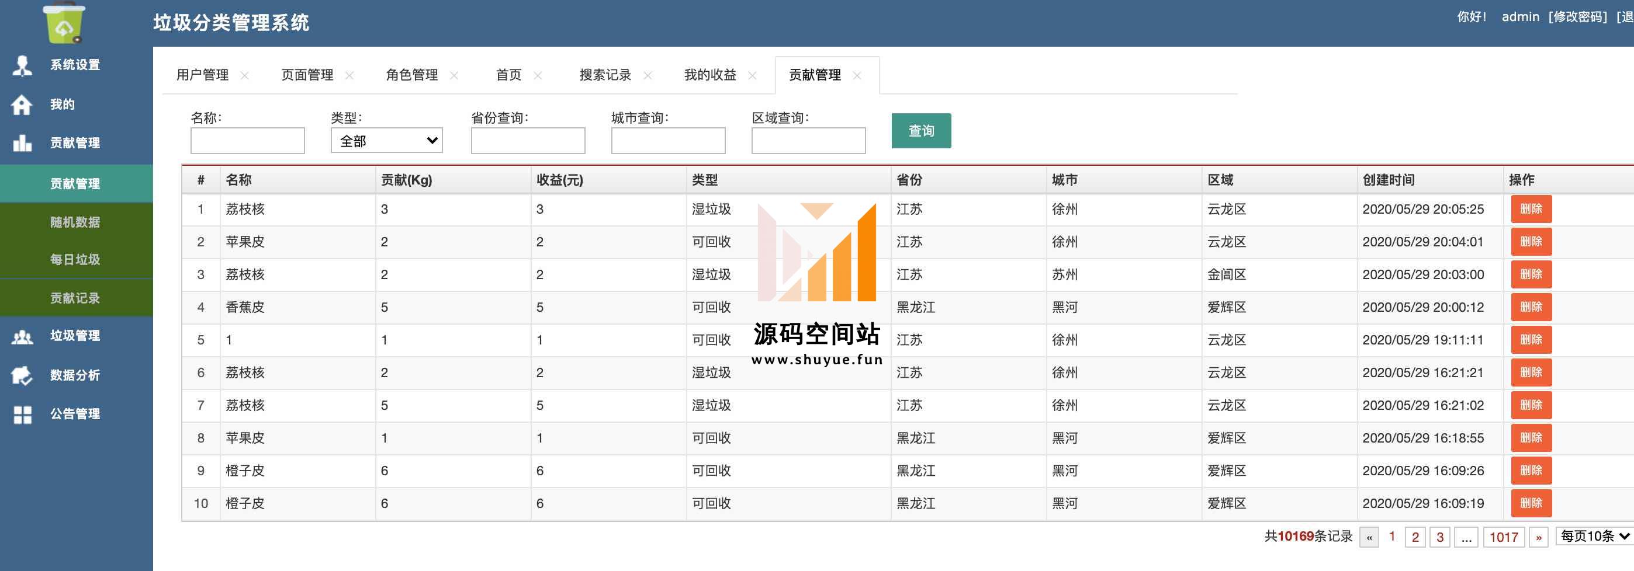Open 贡献记录 submenu item

[x=76, y=298]
